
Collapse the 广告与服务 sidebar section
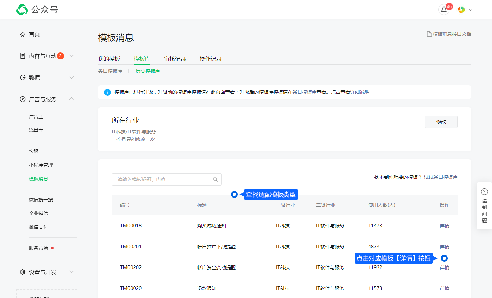[71, 99]
